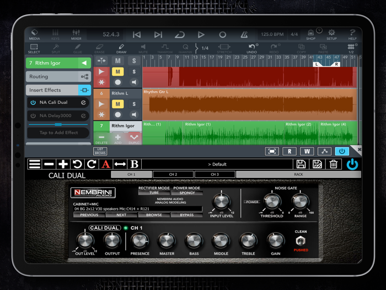Toggle global Mute all tracks button
The image size is (386, 290).
[x=118, y=61]
